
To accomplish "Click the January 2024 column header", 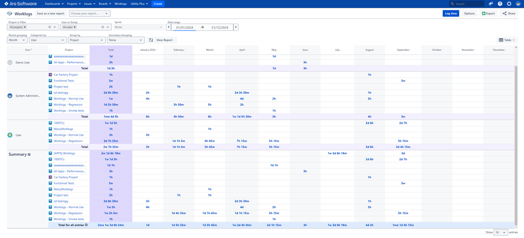I will 148,50.
